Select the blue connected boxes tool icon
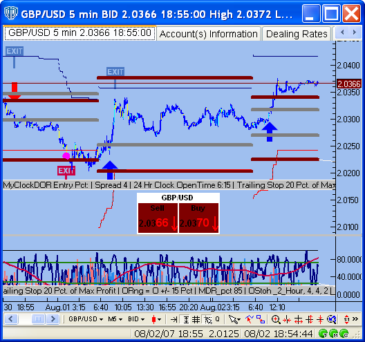 coord(261,319)
